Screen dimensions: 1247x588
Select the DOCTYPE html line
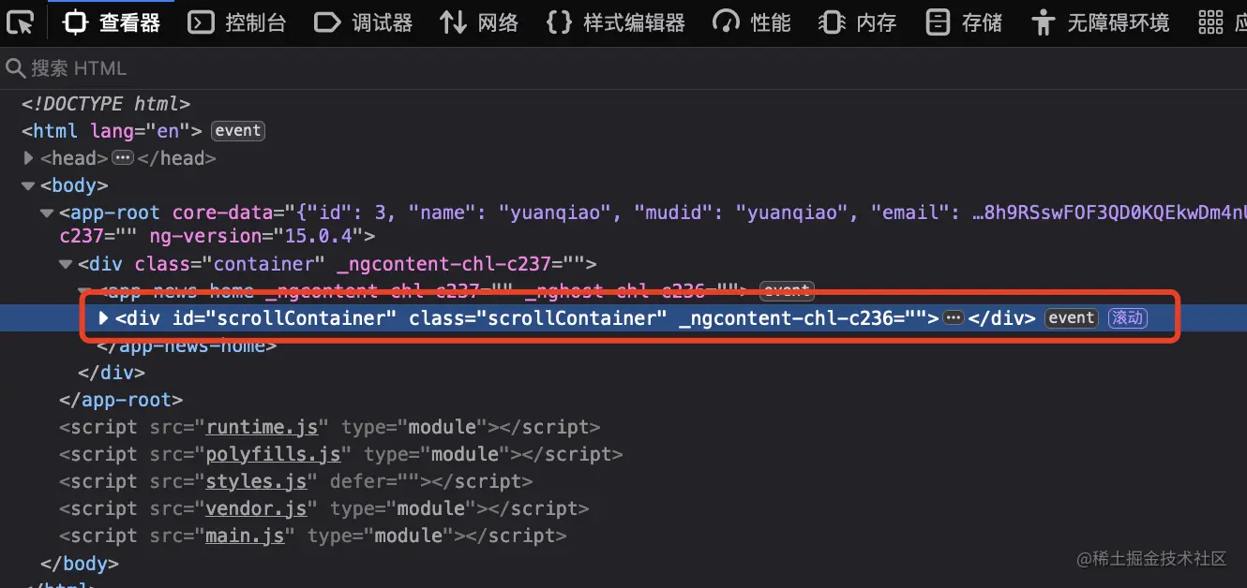(x=106, y=104)
